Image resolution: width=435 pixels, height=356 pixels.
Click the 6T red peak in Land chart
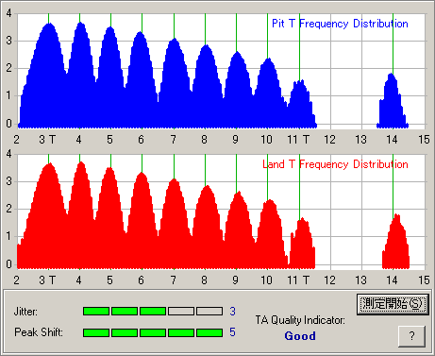142,220
